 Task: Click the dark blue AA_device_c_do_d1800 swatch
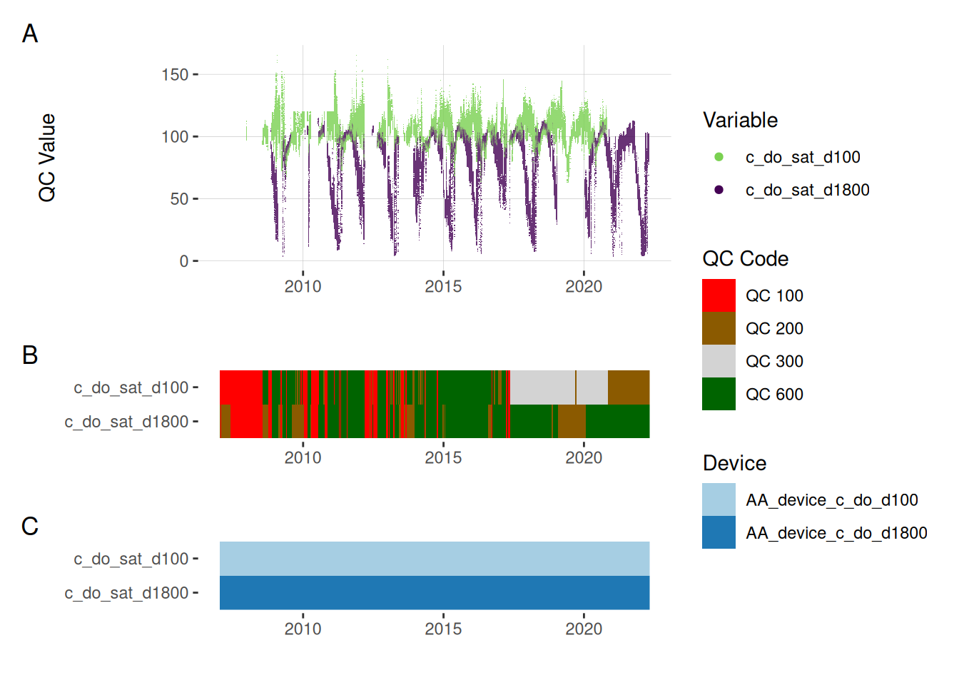(x=719, y=532)
